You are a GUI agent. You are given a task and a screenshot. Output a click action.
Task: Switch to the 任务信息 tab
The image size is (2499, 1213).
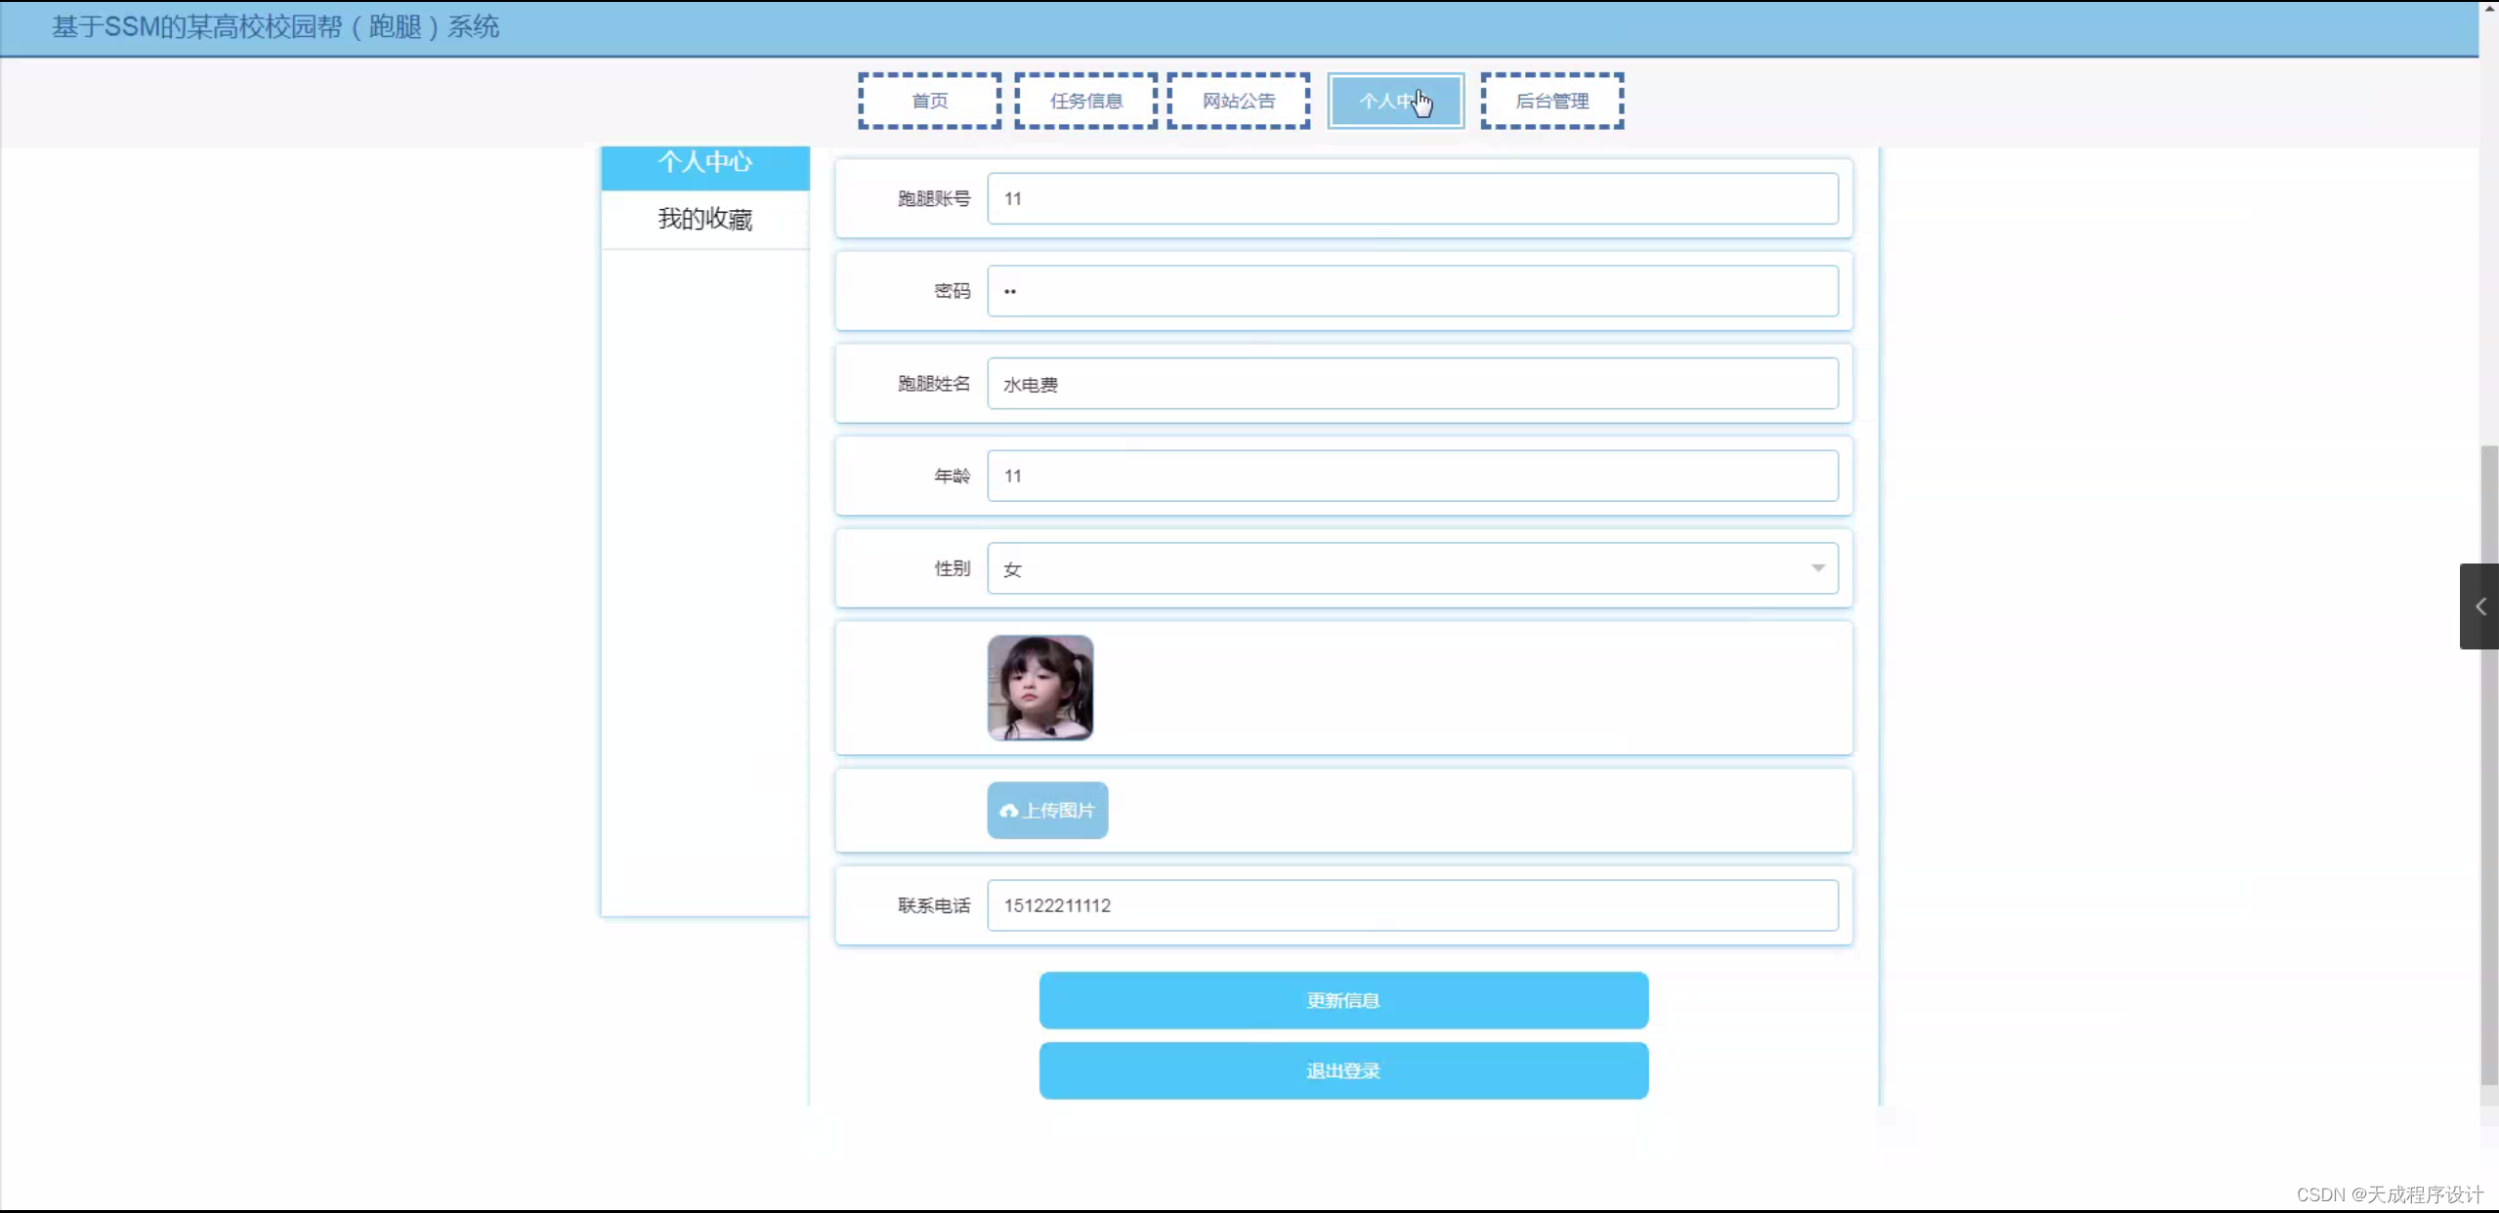(1084, 100)
